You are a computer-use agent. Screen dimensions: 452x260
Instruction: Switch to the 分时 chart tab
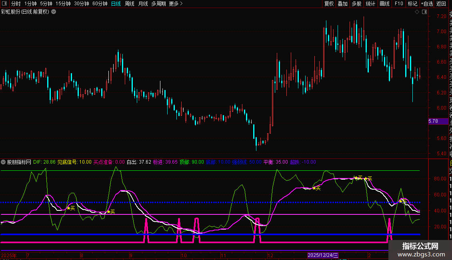[x=16, y=4]
